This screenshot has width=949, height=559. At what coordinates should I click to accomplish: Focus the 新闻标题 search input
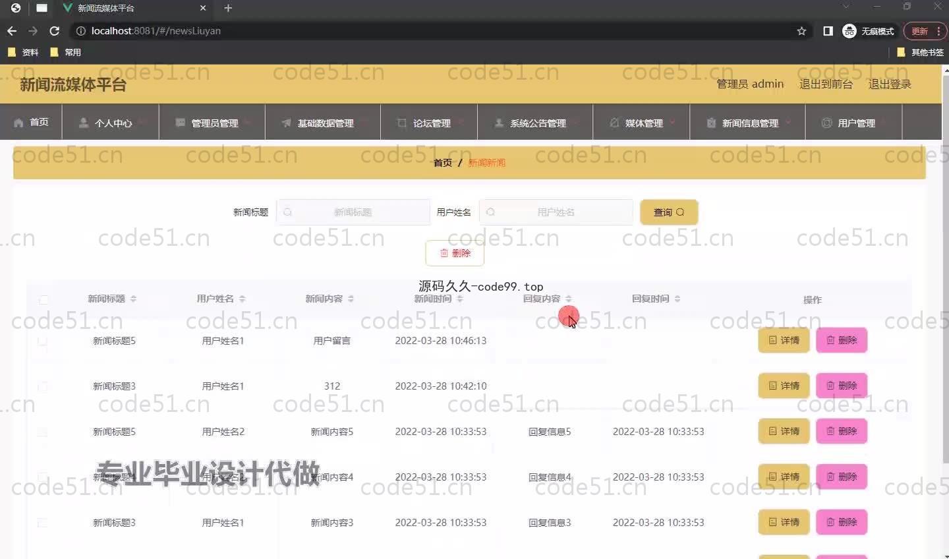click(353, 212)
